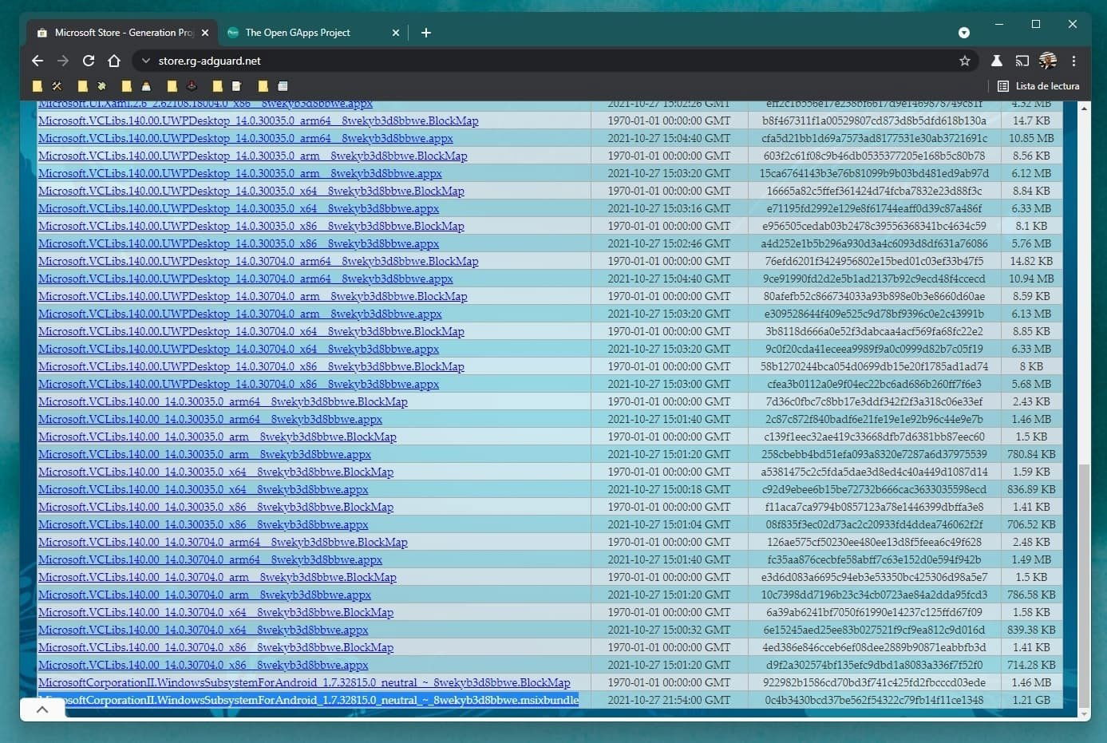The width and height of the screenshot is (1107, 743).
Task: Select the 2021-10-27 21:54:00 GMT date cell
Action: click(669, 700)
